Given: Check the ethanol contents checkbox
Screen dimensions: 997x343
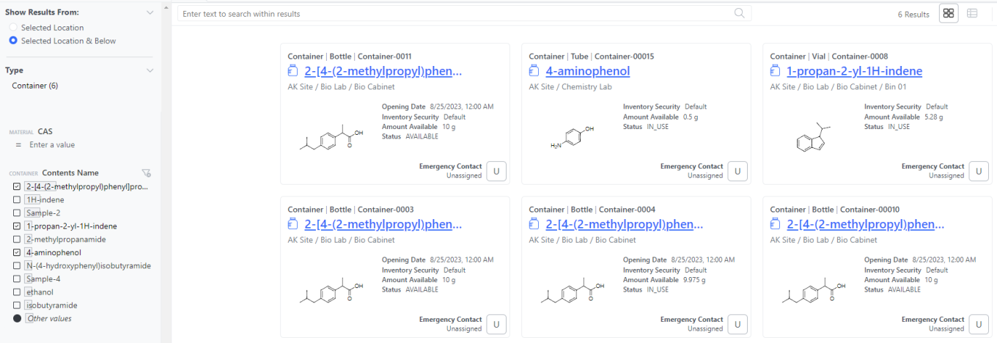Looking at the screenshot, I should coord(17,292).
